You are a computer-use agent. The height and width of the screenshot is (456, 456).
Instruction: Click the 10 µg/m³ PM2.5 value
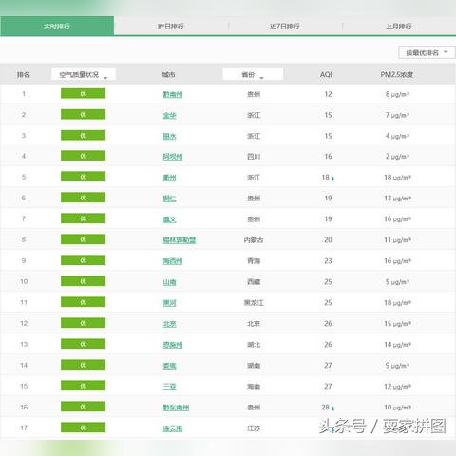(397, 408)
